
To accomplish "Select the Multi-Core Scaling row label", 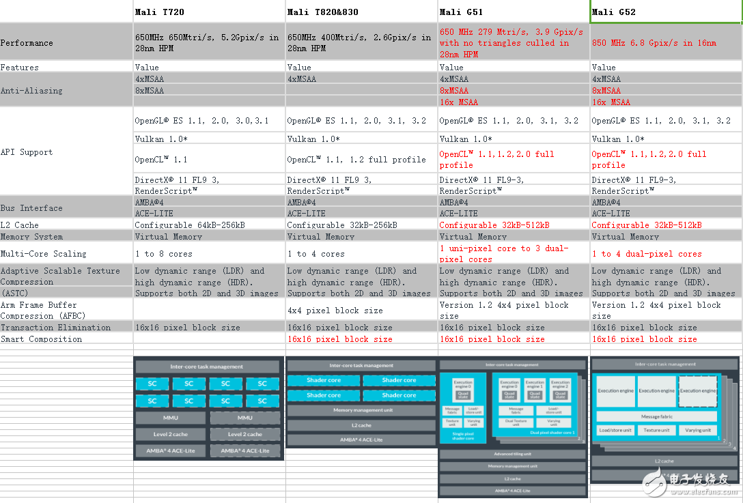I will pyautogui.click(x=66, y=253).
